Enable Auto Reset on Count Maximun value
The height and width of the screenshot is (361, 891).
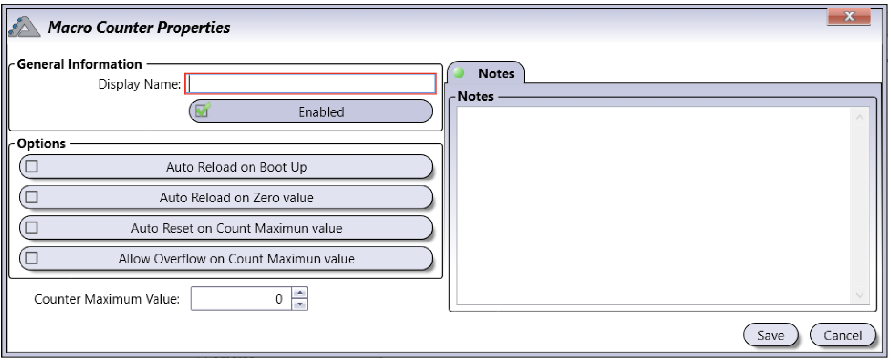[32, 228]
